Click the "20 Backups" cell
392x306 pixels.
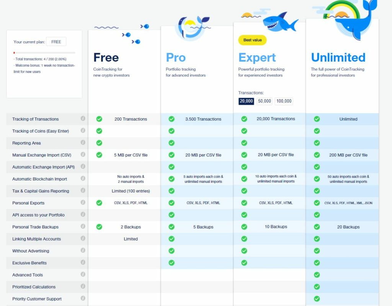[x=348, y=227]
